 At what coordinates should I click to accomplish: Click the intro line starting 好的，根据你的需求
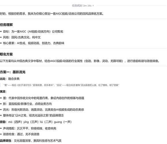click(52, 14)
